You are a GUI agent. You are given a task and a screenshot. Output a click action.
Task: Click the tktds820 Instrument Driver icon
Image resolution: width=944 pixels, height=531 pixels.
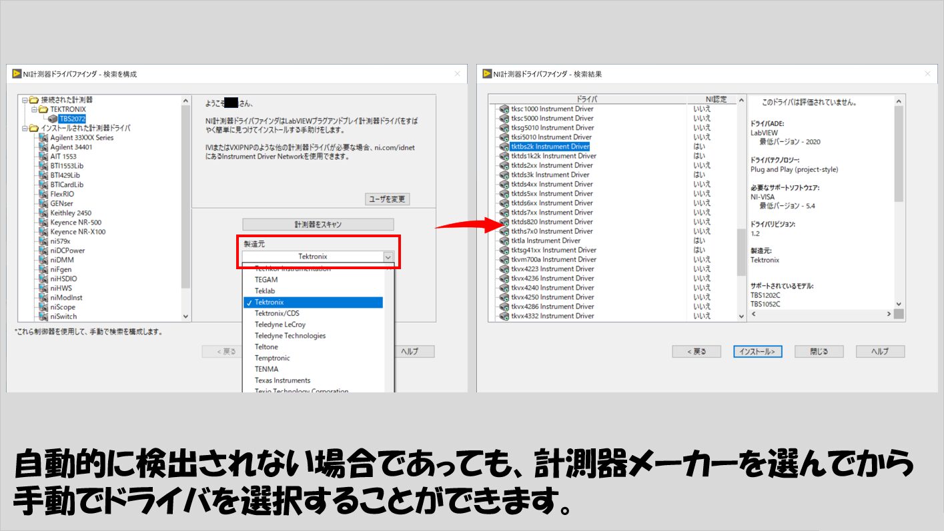[504, 222]
